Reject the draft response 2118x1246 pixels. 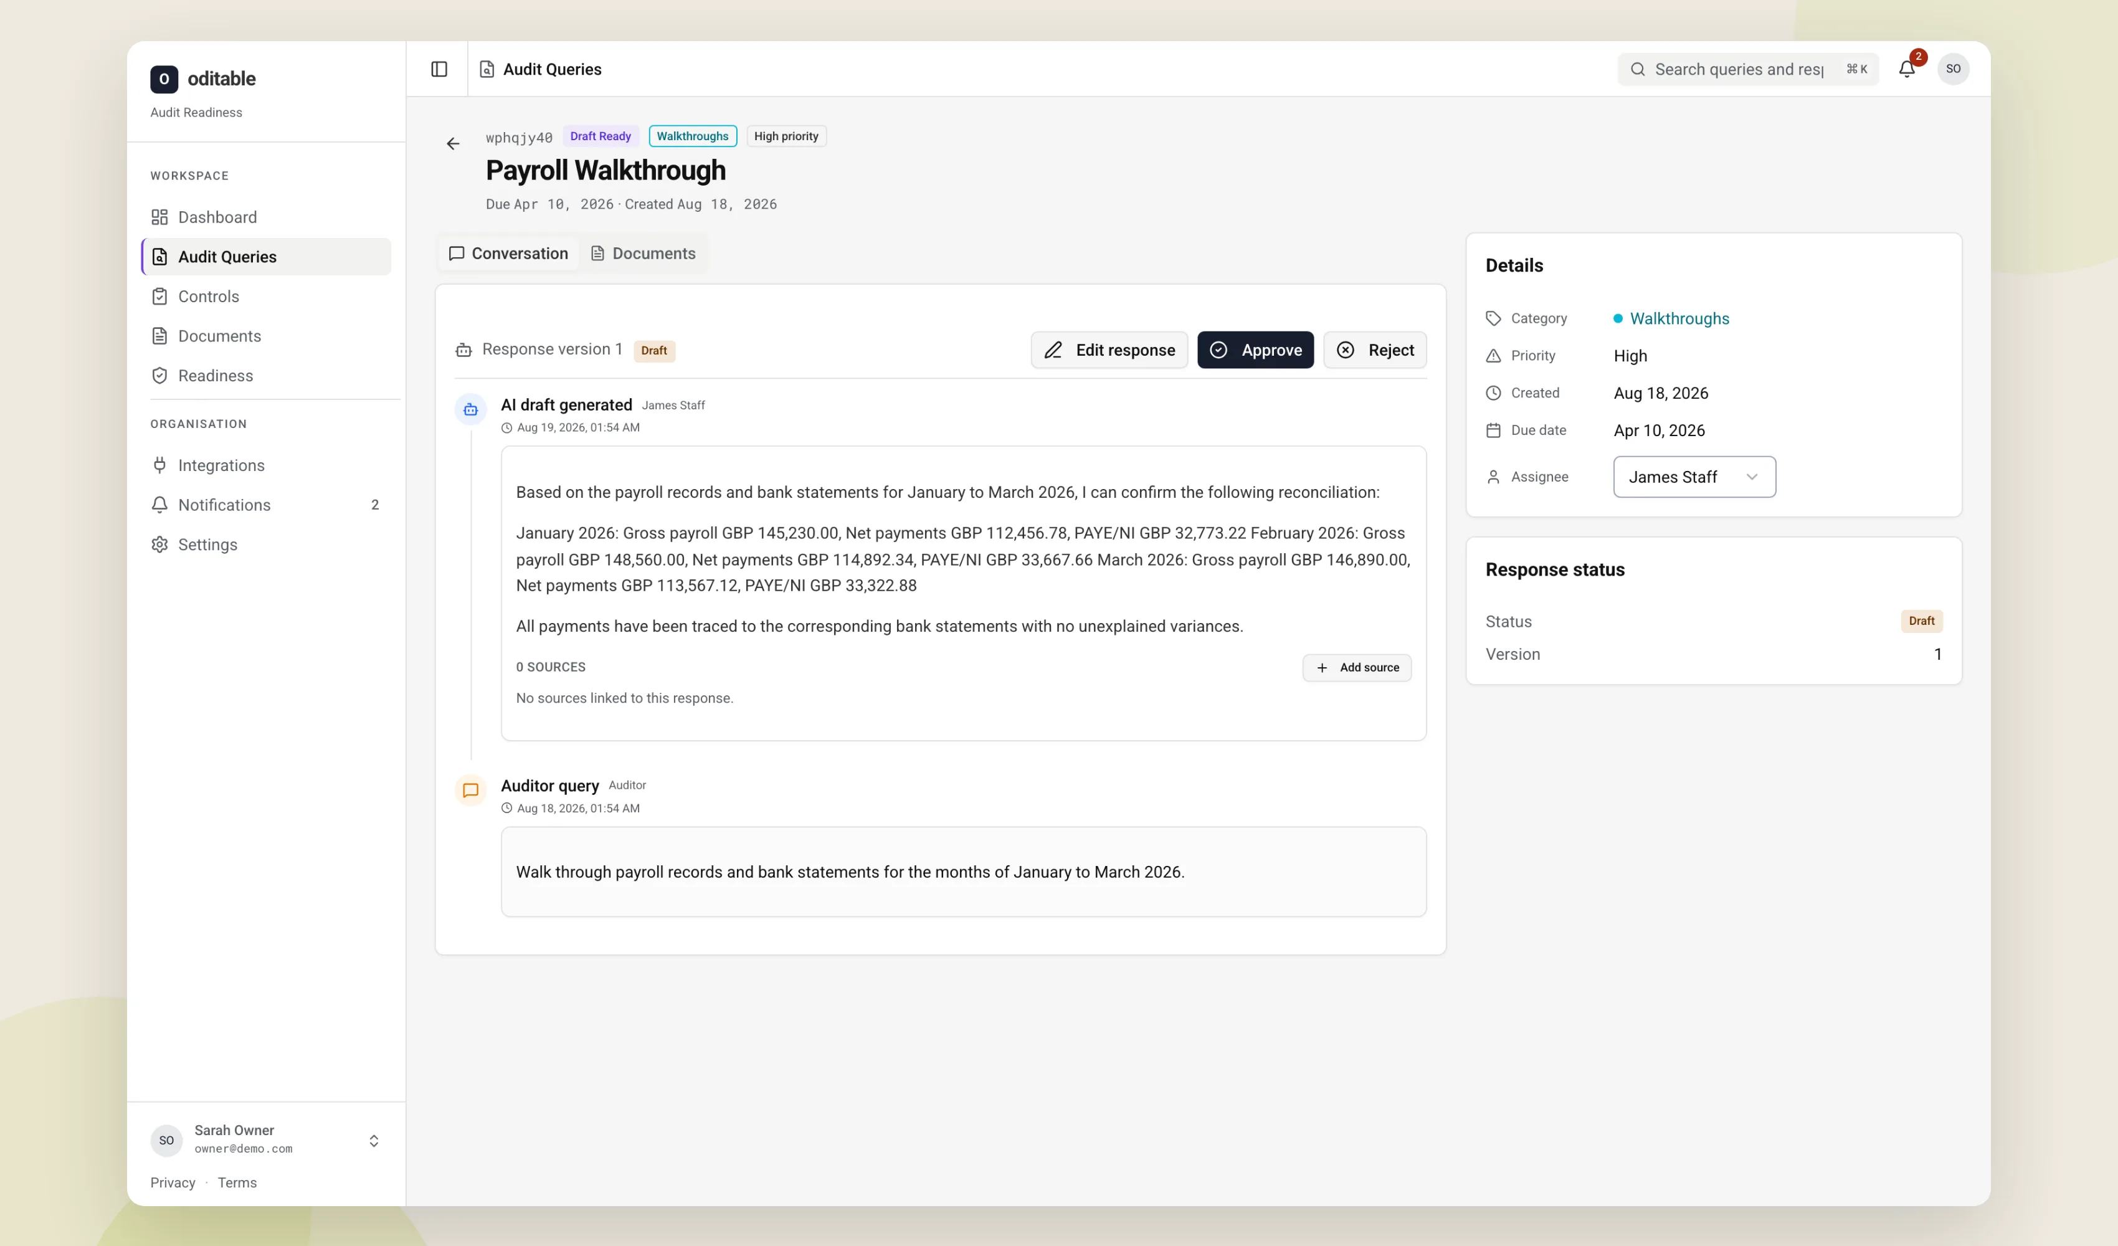pos(1375,350)
